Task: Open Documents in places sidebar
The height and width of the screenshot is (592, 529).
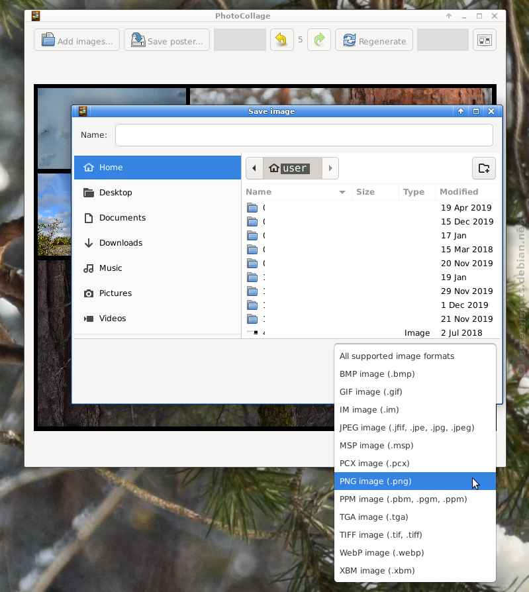Action: (158, 218)
